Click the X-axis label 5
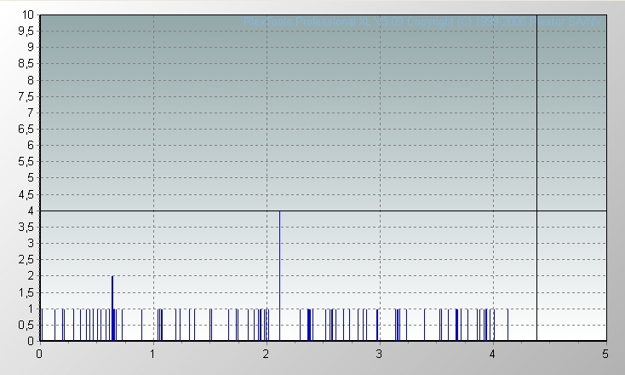Image resolution: width=625 pixels, height=375 pixels. tap(605, 353)
